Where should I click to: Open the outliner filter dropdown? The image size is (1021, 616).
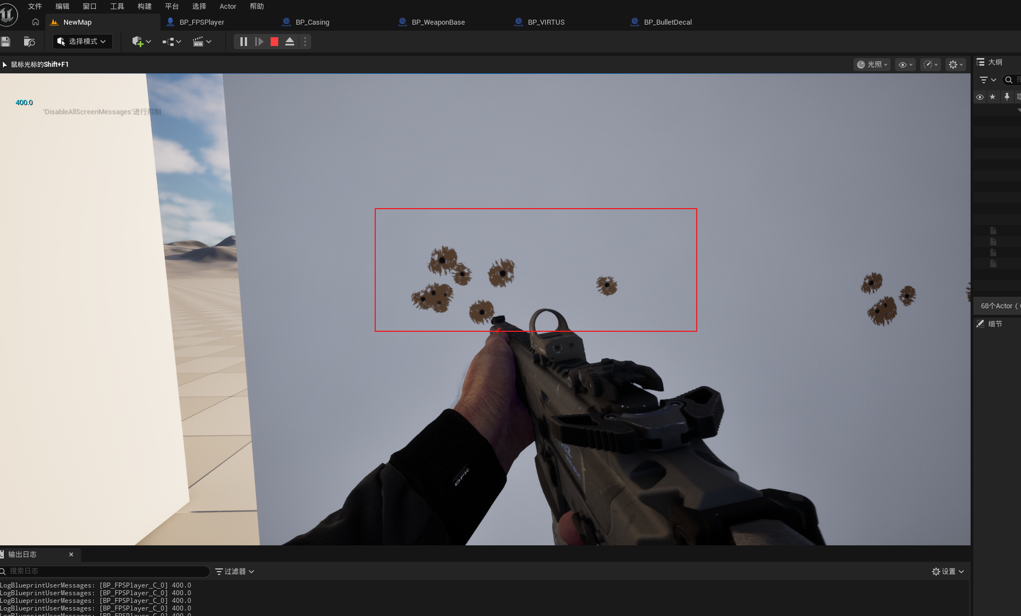(x=988, y=80)
